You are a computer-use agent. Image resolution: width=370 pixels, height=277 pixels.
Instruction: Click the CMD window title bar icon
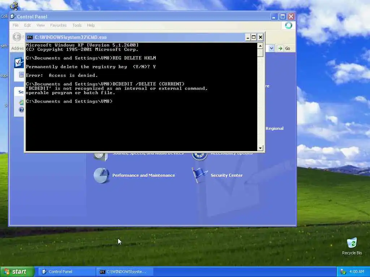click(x=30, y=37)
